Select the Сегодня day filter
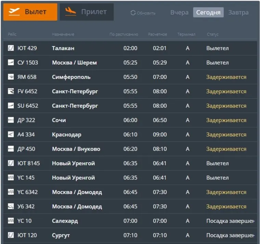This screenshot has width=260, height=244. pos(208,13)
